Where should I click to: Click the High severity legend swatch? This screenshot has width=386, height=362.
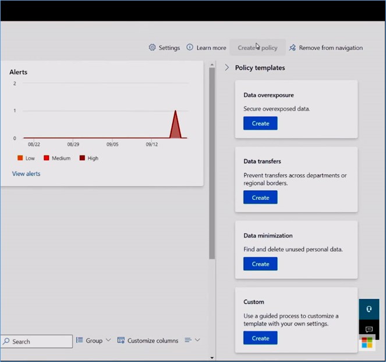[x=82, y=158]
